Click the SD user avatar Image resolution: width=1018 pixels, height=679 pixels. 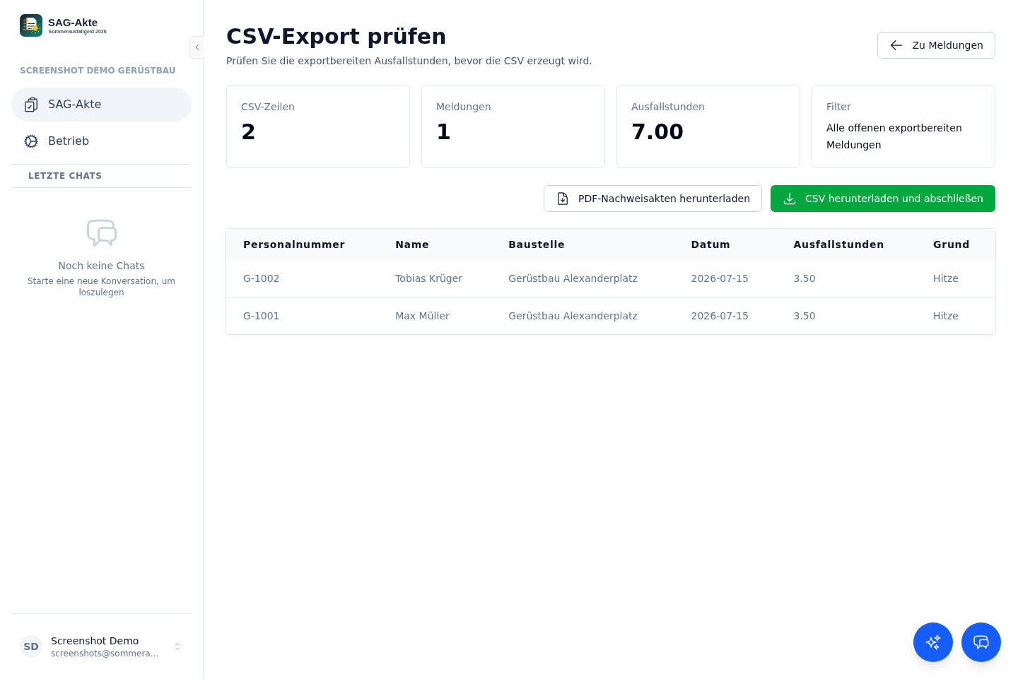coord(31,646)
